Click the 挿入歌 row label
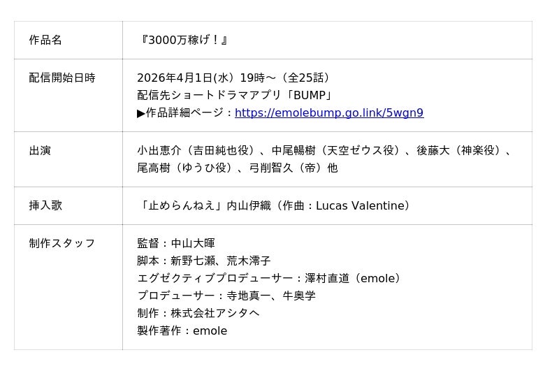Image resolution: width=559 pixels, height=371 pixels. pyautogui.click(x=45, y=205)
